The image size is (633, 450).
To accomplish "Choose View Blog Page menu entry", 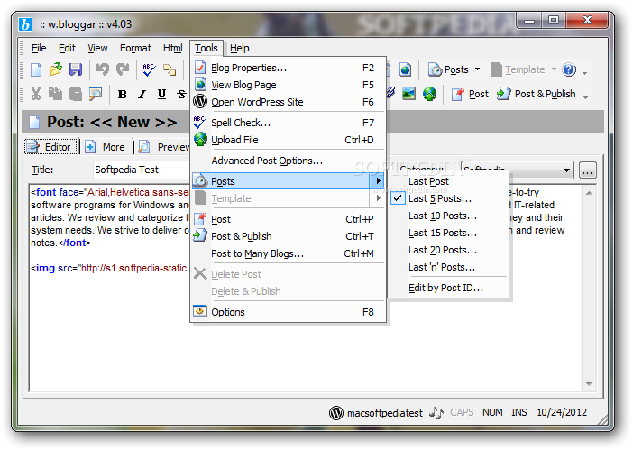I will 288,85.
